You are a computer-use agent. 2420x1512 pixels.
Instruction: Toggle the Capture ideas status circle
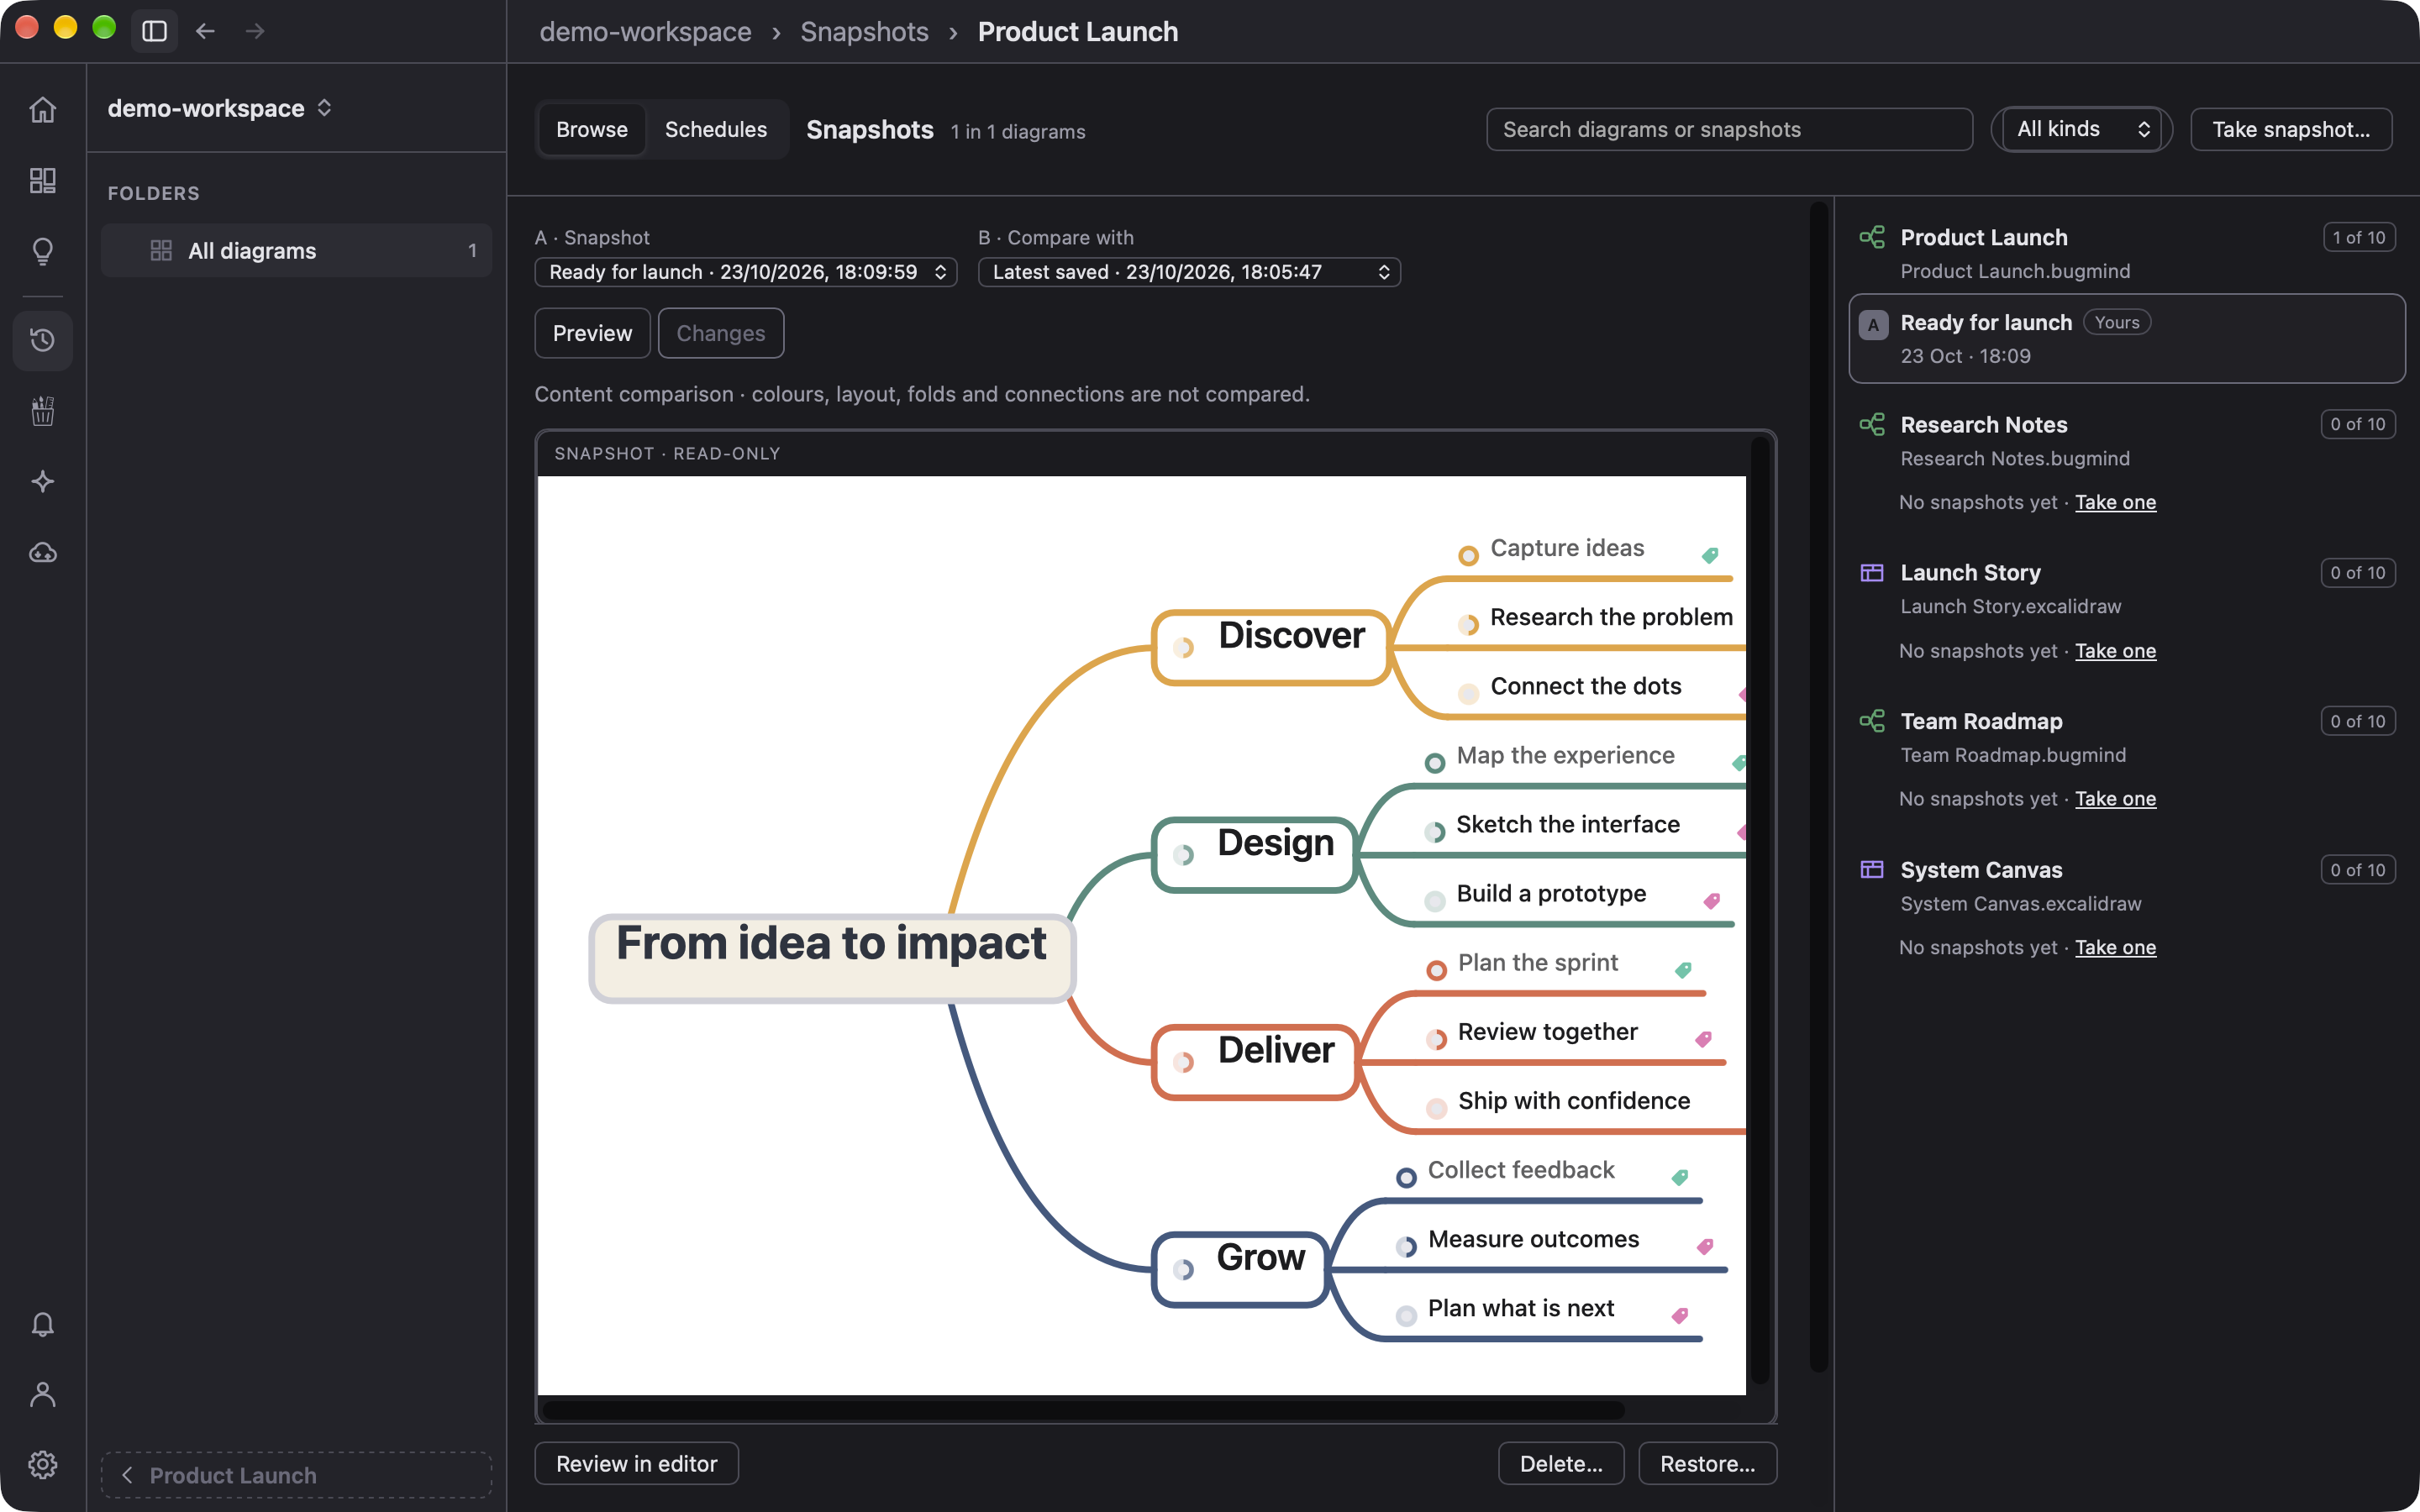click(x=1468, y=556)
